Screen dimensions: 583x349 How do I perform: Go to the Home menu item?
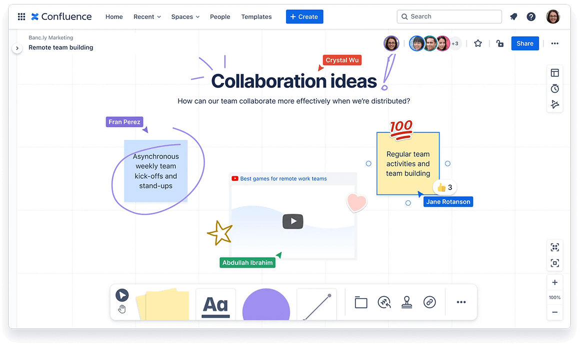pos(114,16)
